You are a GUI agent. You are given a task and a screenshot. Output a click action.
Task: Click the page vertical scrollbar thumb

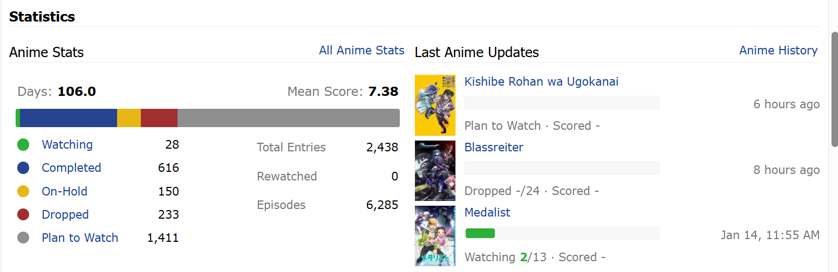pyautogui.click(x=834, y=89)
